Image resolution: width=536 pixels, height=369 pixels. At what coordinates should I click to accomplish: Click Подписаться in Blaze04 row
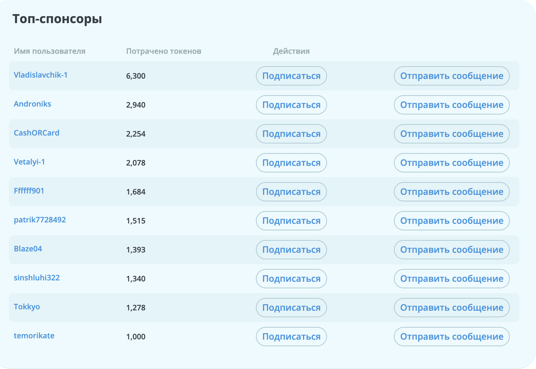tap(291, 250)
